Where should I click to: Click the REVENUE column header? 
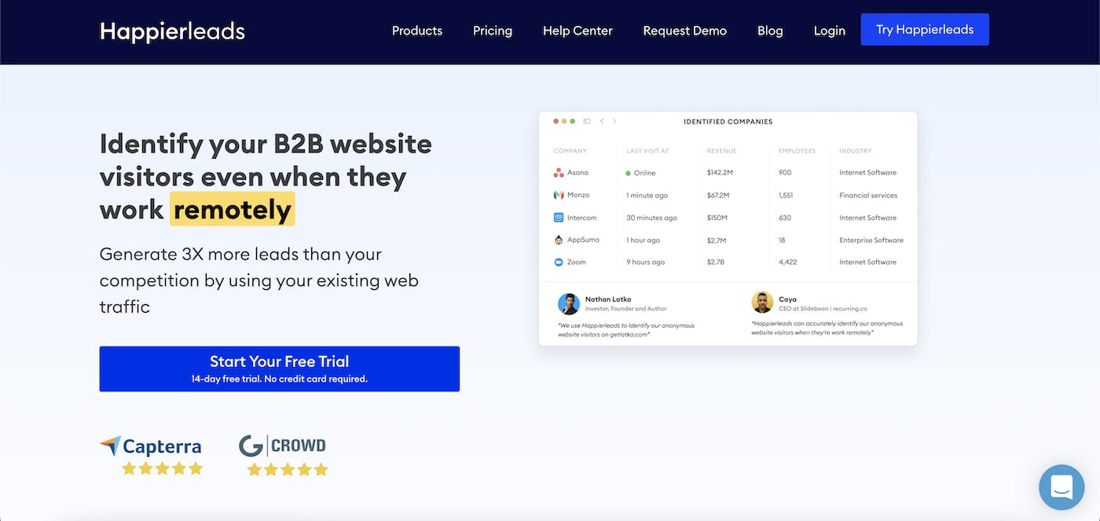point(721,151)
